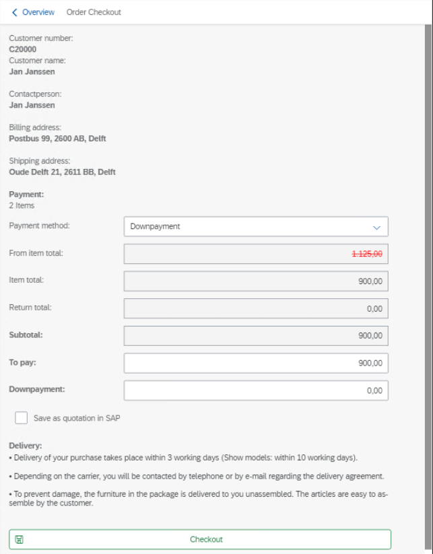
Task: Click the '2 Items' text under Payment
Action: 22,205
